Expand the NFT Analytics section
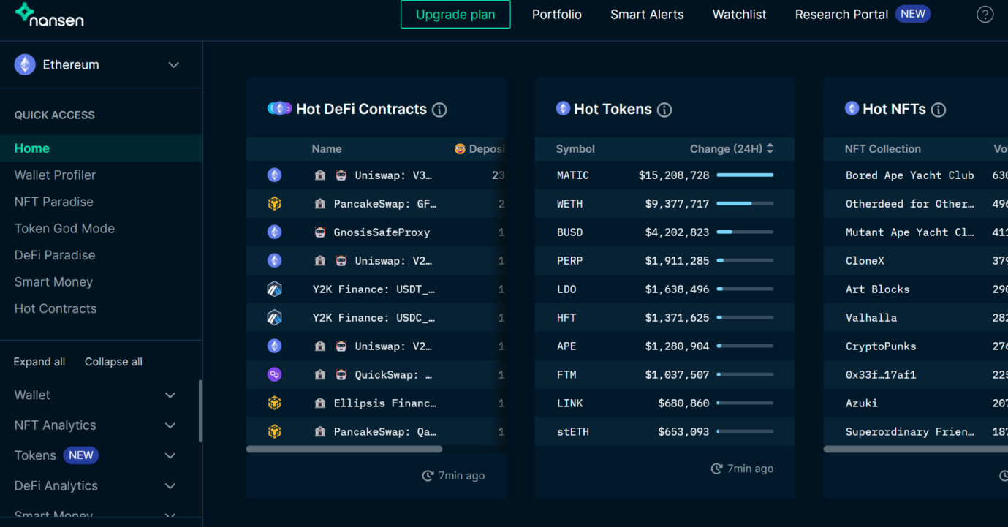Screen dimensions: 1008x527 tap(170, 425)
